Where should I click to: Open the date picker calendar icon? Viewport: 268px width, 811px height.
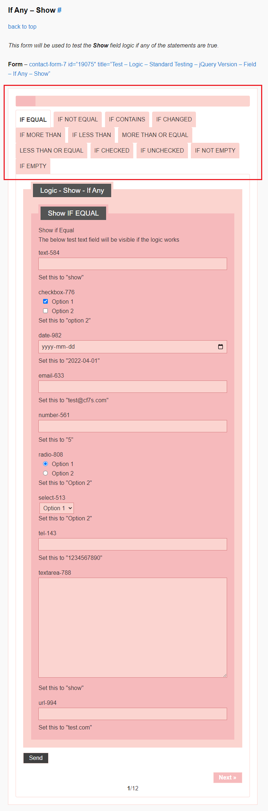tap(220, 347)
